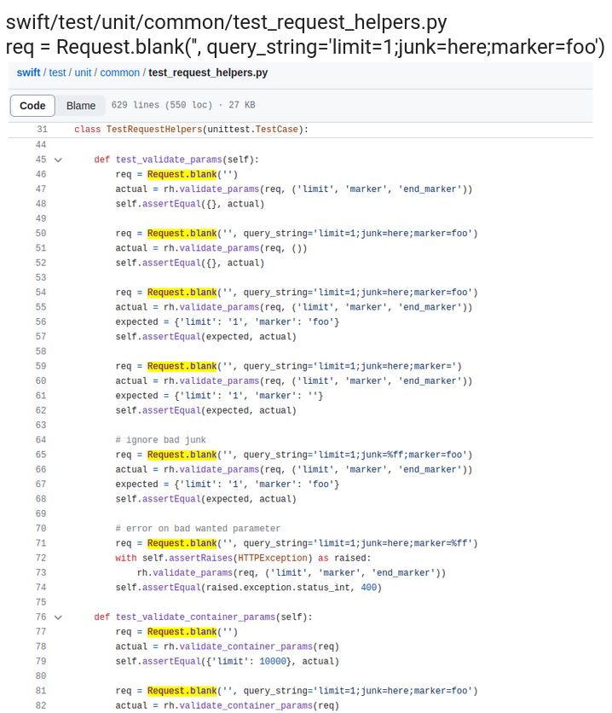Viewport: 612px width, 713px height.
Task: Click TestRequestHelpers class name on line 31
Action: (x=154, y=129)
